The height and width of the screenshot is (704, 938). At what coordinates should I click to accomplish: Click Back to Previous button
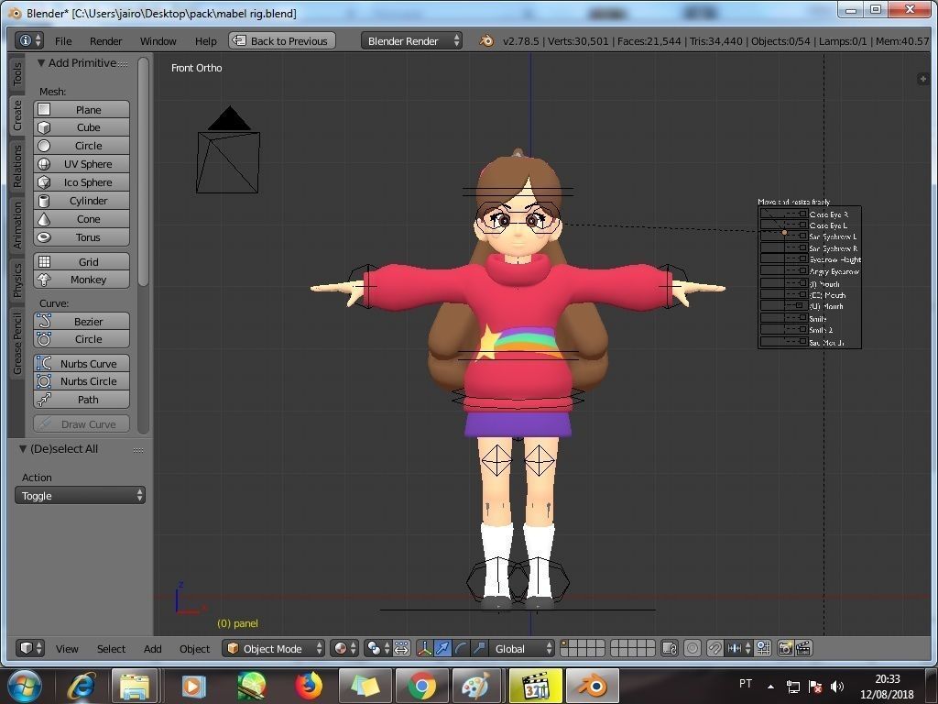point(282,40)
